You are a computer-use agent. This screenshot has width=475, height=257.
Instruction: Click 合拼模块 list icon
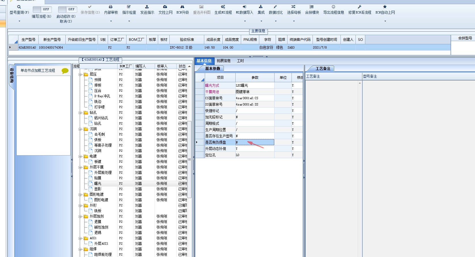(x=312, y=7)
